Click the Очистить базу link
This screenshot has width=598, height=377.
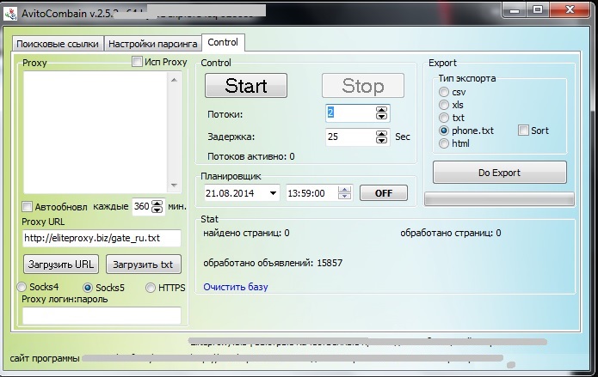(235, 287)
